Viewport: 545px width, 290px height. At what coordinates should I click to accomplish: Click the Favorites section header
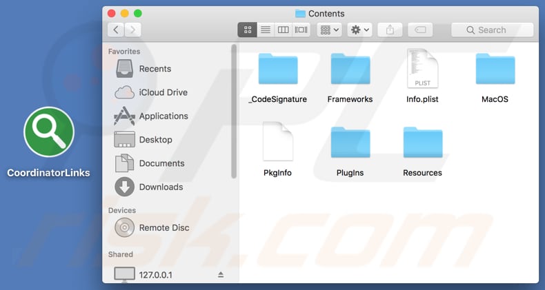tap(124, 52)
